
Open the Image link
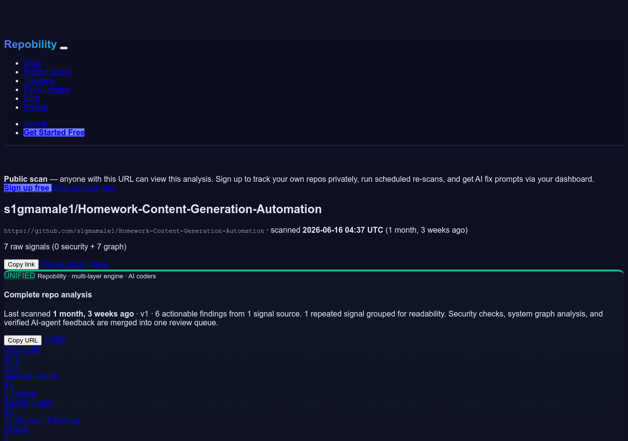pyautogui.click(x=98, y=264)
